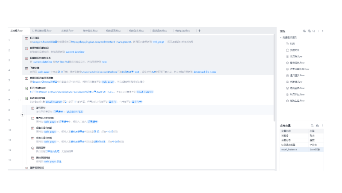Collapse the right flow panel with the chevron arrow
The width and height of the screenshot is (342, 193).
(x=323, y=31)
